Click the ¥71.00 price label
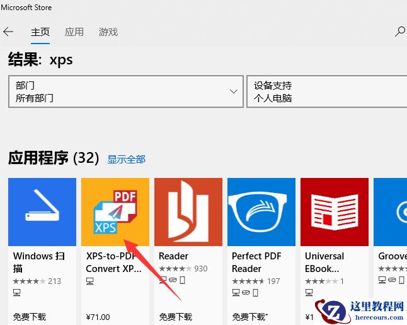Image resolution: width=407 pixels, height=325 pixels. click(98, 317)
